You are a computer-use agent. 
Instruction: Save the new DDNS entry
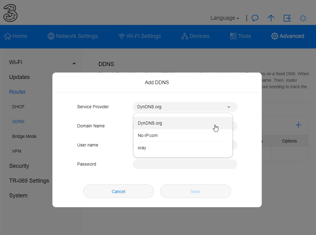196,191
